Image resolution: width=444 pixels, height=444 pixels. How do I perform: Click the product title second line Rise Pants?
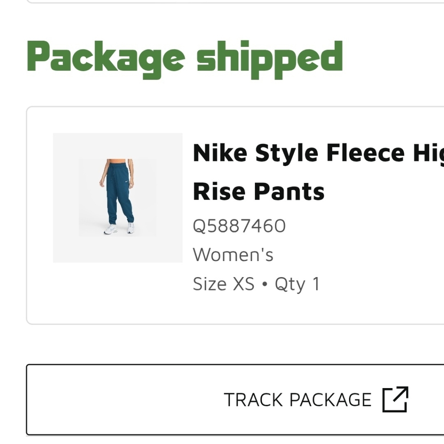click(259, 191)
